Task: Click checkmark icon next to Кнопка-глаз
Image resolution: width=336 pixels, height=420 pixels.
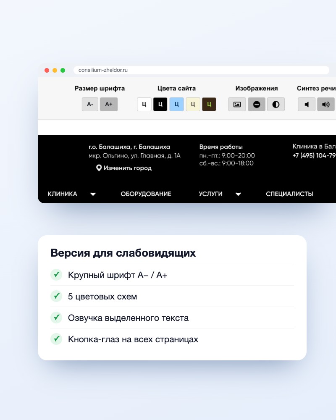Action: coord(56,339)
